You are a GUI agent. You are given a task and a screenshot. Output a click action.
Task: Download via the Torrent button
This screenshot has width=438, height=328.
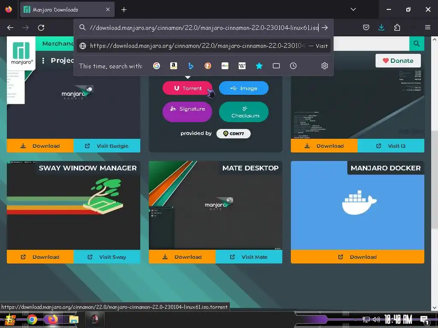tap(187, 88)
